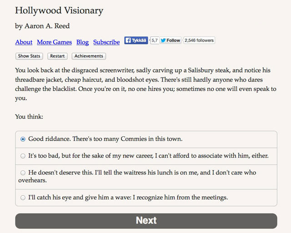Click the Subscribe link

(106, 42)
